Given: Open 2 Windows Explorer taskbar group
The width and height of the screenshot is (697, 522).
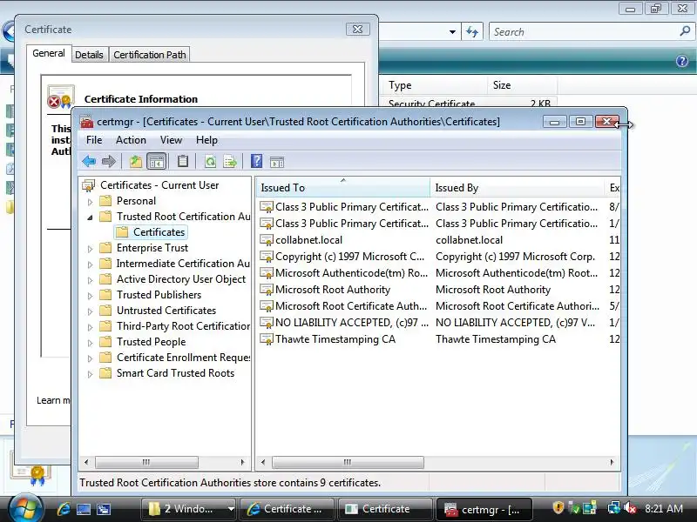Looking at the screenshot, I should click(188, 509).
